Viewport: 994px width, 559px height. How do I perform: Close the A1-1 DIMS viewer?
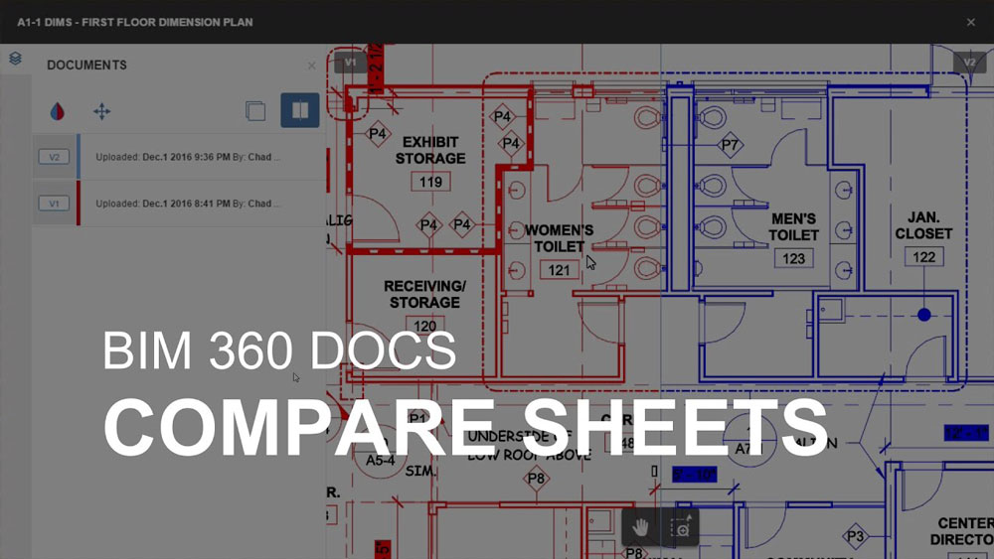971,22
